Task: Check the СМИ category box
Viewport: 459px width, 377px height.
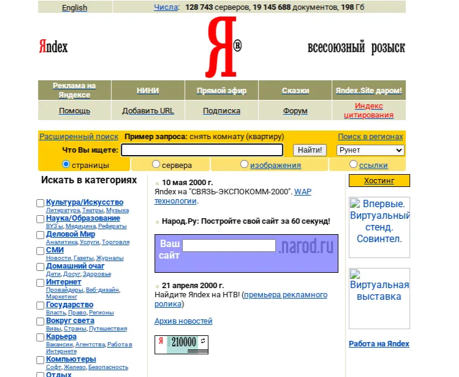Action: [x=40, y=251]
